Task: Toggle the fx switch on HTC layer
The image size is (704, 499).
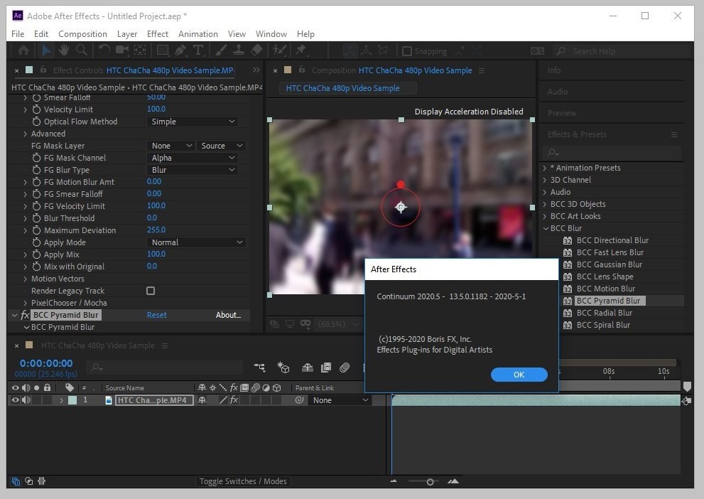Action: click(x=234, y=399)
